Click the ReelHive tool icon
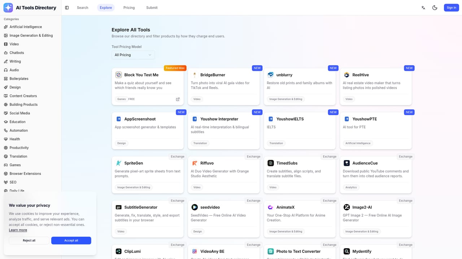462x259 pixels. click(x=346, y=75)
